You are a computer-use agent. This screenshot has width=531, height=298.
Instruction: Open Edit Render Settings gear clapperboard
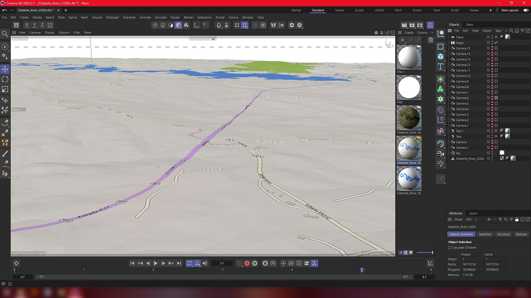coord(420,25)
